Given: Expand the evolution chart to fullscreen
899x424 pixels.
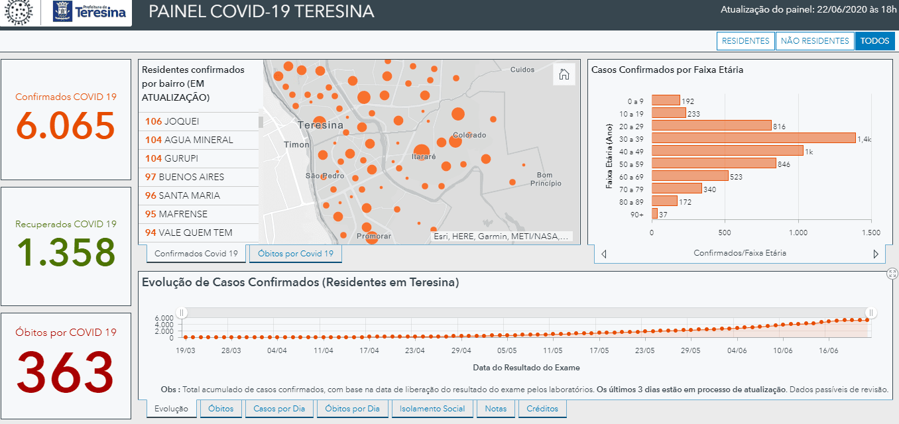Looking at the screenshot, I should pos(892,274).
